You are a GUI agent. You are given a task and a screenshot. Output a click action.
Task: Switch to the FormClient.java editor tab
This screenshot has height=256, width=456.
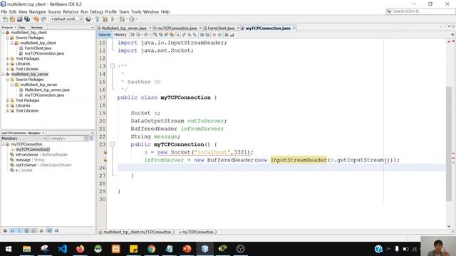click(221, 28)
